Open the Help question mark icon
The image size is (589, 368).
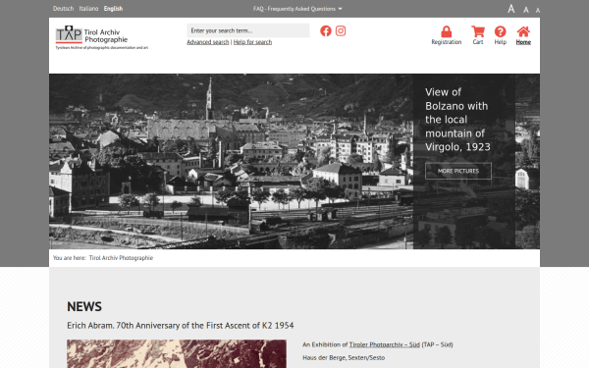pyautogui.click(x=501, y=31)
